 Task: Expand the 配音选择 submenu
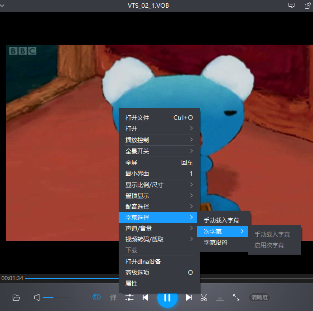(x=159, y=206)
